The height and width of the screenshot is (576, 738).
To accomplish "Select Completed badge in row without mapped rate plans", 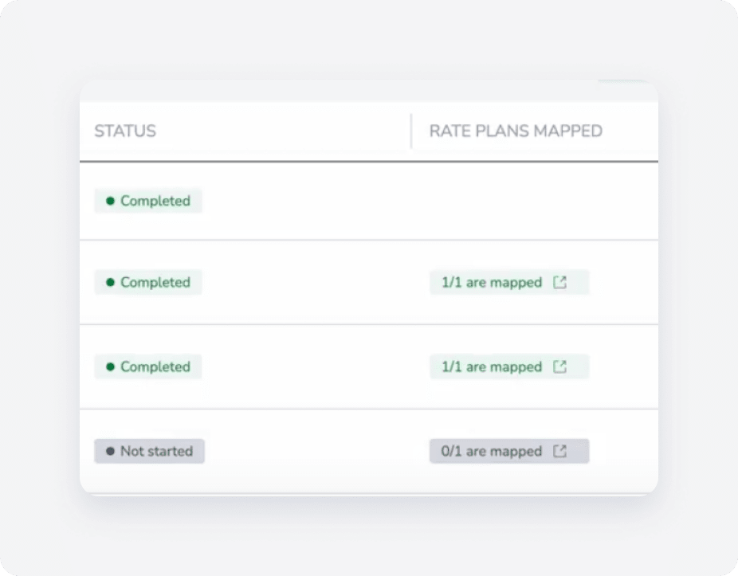I will click(148, 201).
